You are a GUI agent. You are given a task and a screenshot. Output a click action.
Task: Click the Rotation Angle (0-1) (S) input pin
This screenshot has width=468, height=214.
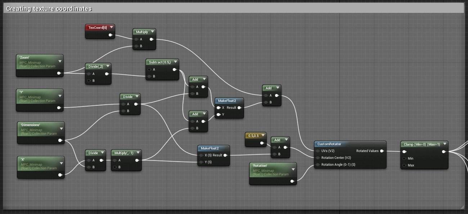(318, 165)
